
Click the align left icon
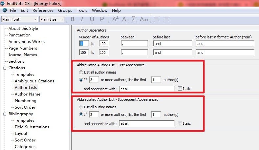157,19
